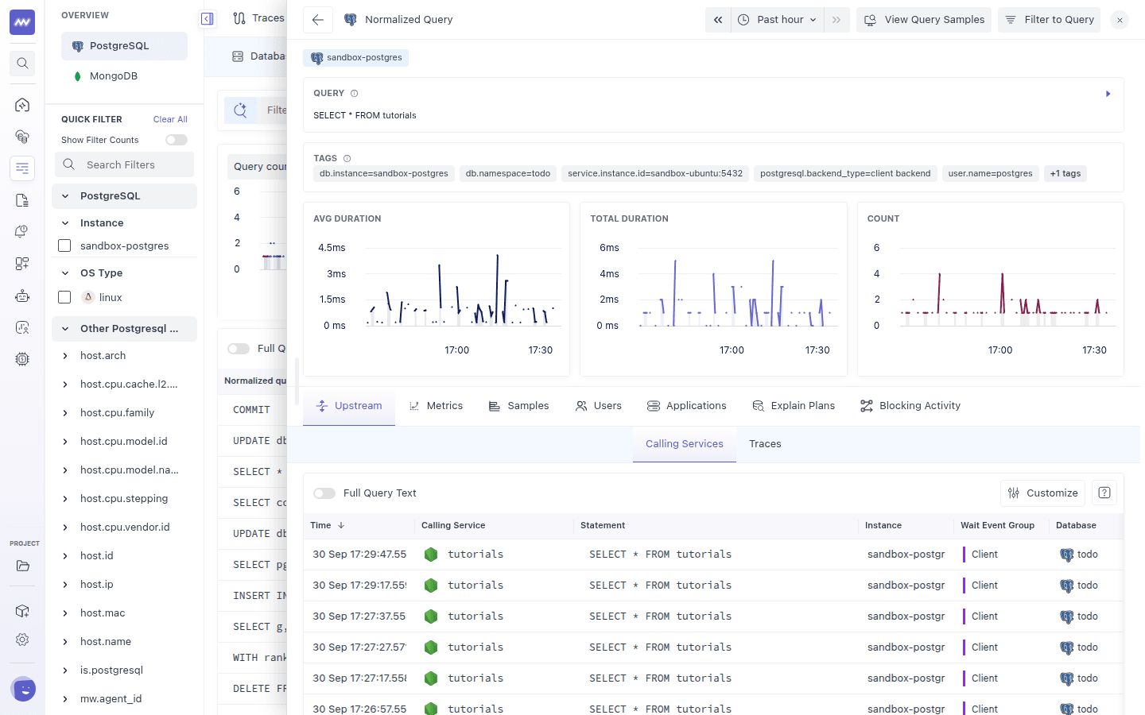Screen dimensions: 1145x715
Task: Click View Query Samples button
Action: (x=924, y=20)
